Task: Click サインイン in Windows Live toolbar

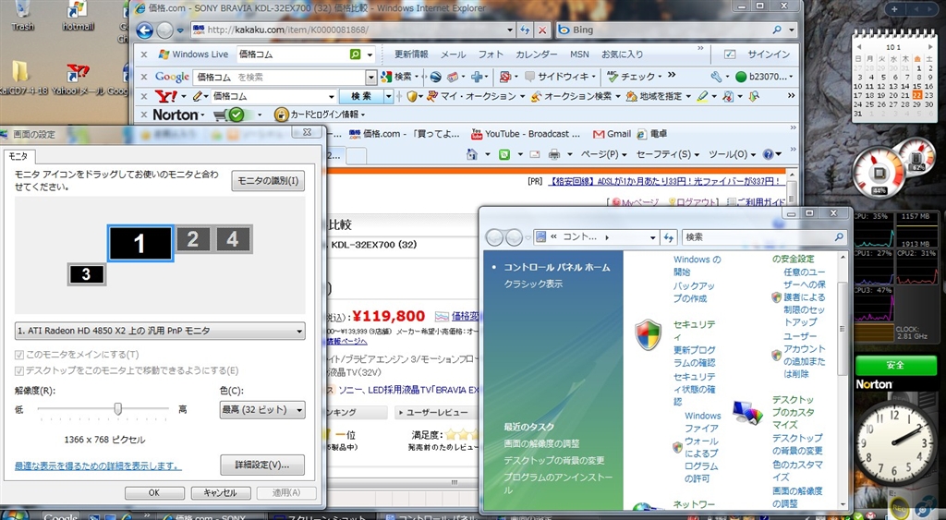Action: [769, 54]
